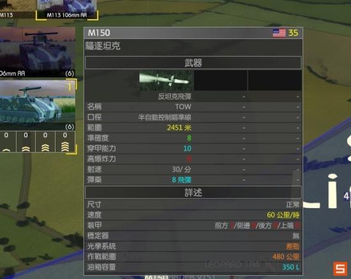Image resolution: width=351 pixels, height=279 pixels.
Task: Select triple chevron veterancy slot
Action: (45, 142)
